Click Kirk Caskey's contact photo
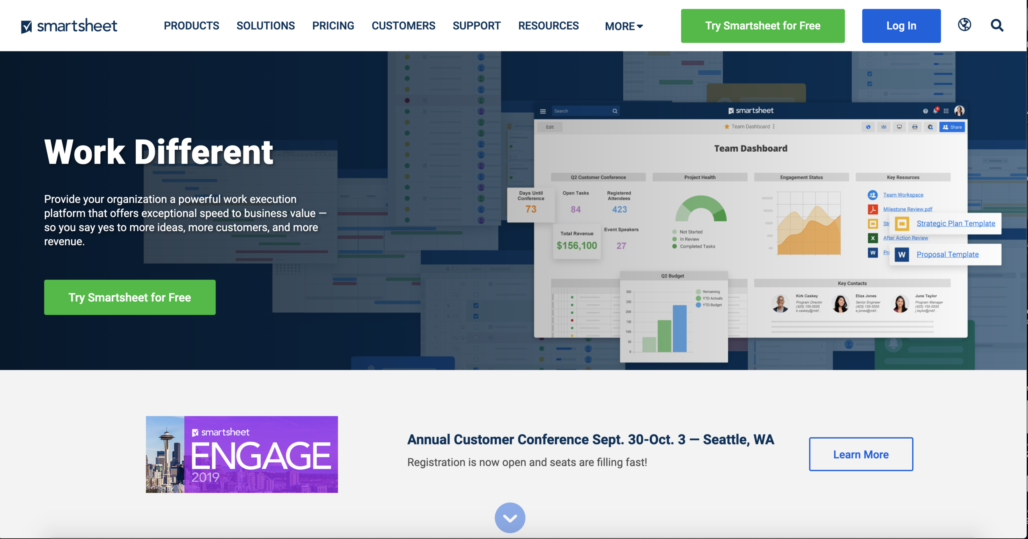Image resolution: width=1028 pixels, height=539 pixels. pos(780,304)
